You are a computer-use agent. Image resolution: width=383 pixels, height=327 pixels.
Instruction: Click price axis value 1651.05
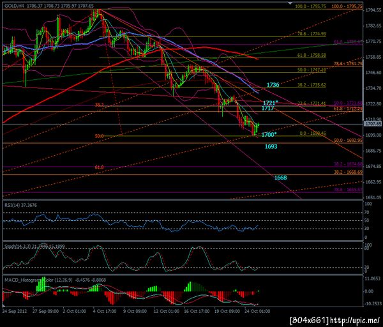click(x=373, y=197)
